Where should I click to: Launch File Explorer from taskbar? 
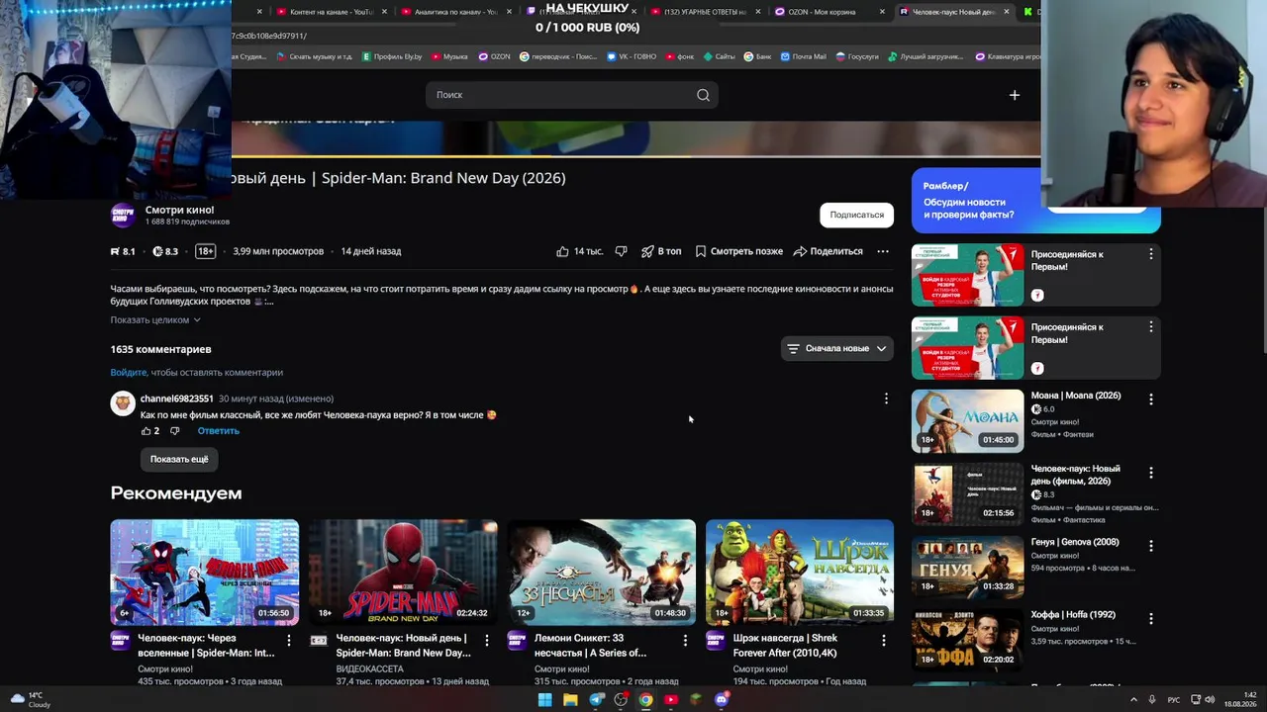(x=570, y=700)
